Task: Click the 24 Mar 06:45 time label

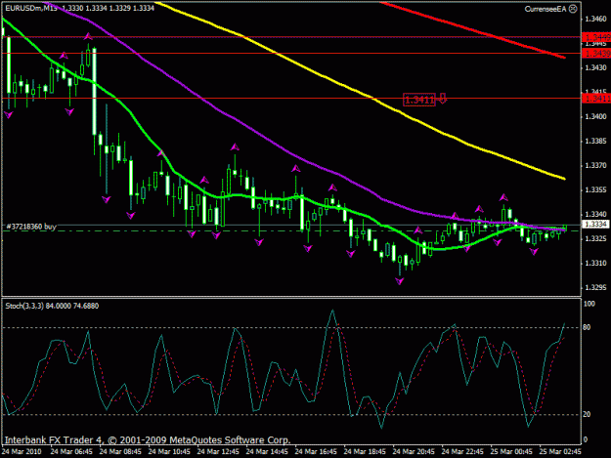Action: coord(71,452)
